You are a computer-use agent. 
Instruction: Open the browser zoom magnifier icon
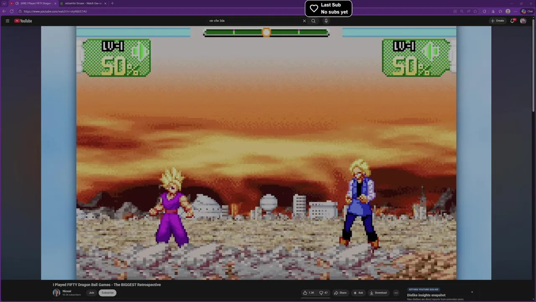(462, 11)
